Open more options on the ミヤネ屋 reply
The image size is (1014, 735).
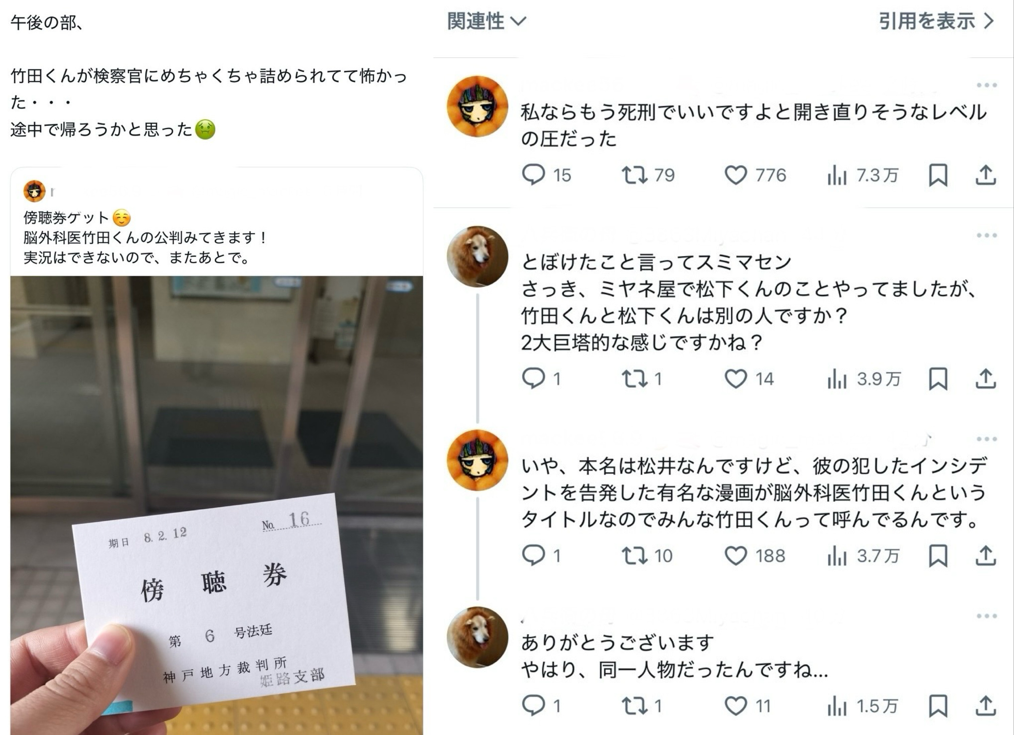(987, 235)
